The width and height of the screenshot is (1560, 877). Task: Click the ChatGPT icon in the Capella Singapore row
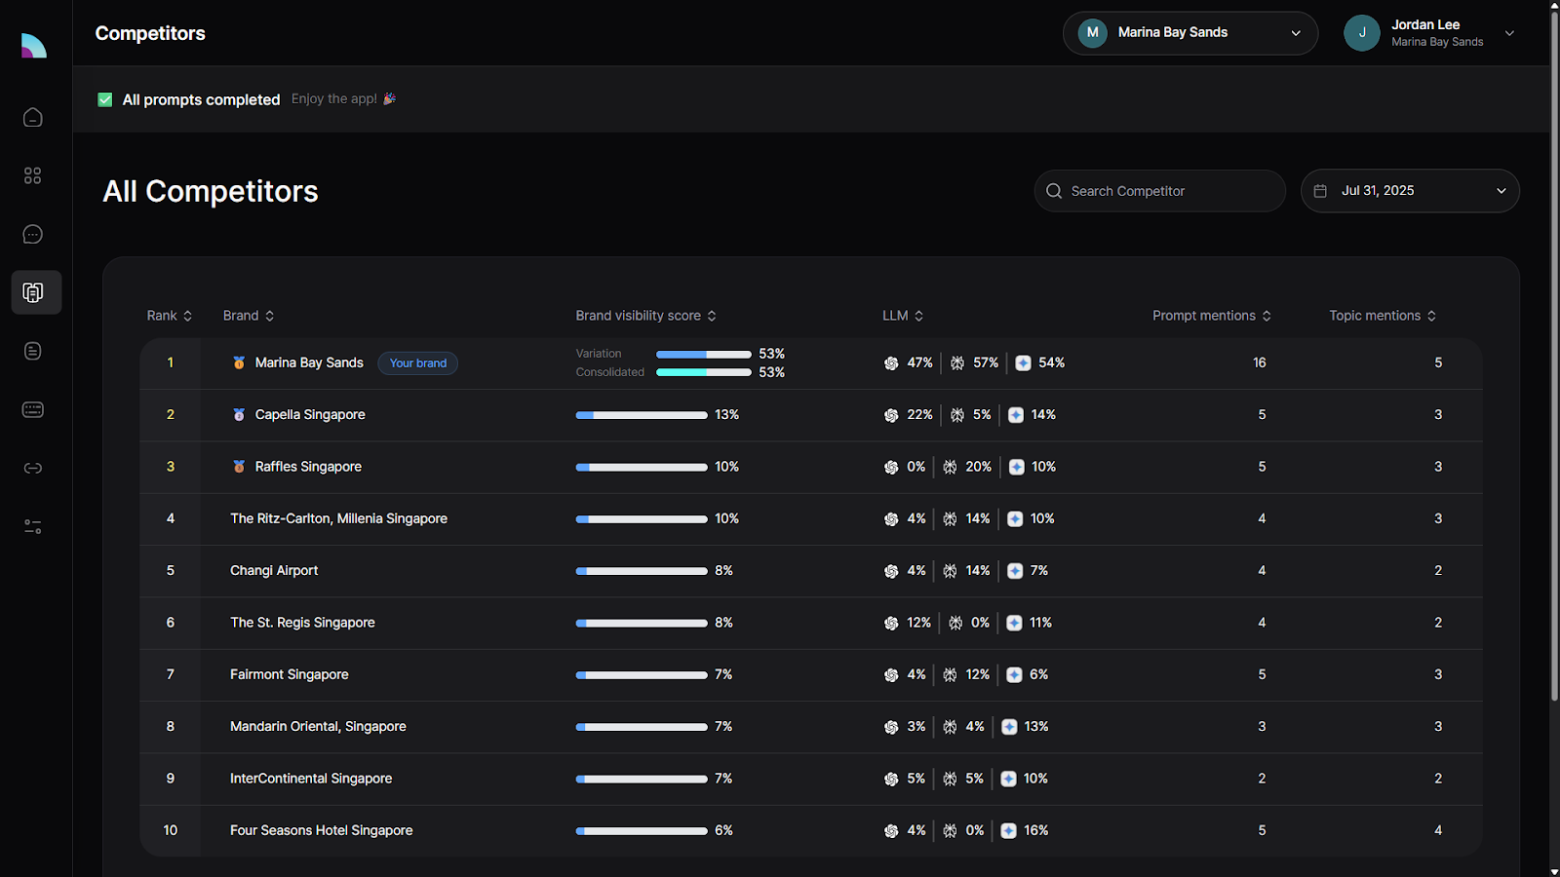(891, 415)
